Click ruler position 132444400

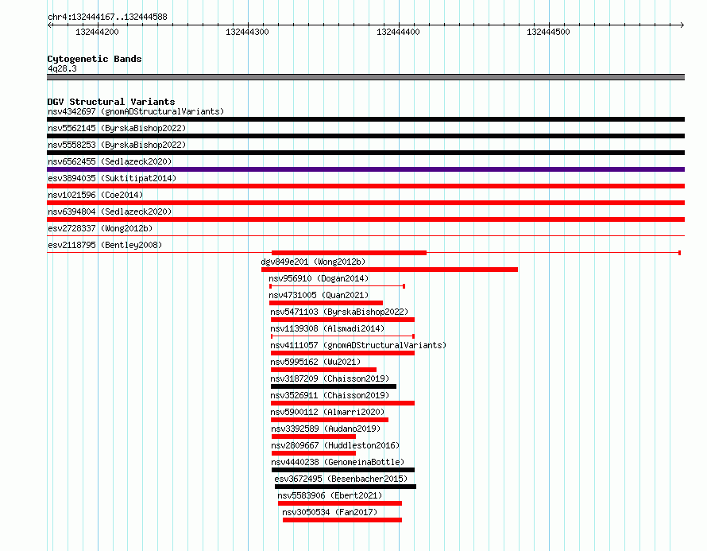398,32
